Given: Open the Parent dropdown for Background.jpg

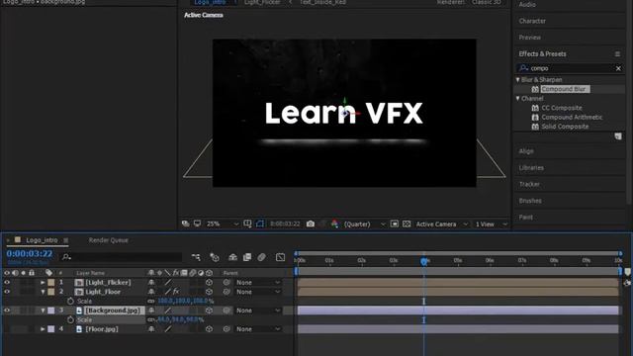Looking at the screenshot, I should (x=258, y=311).
